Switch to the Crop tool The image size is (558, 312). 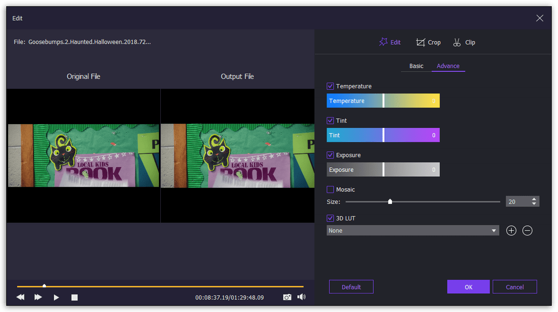(x=428, y=42)
